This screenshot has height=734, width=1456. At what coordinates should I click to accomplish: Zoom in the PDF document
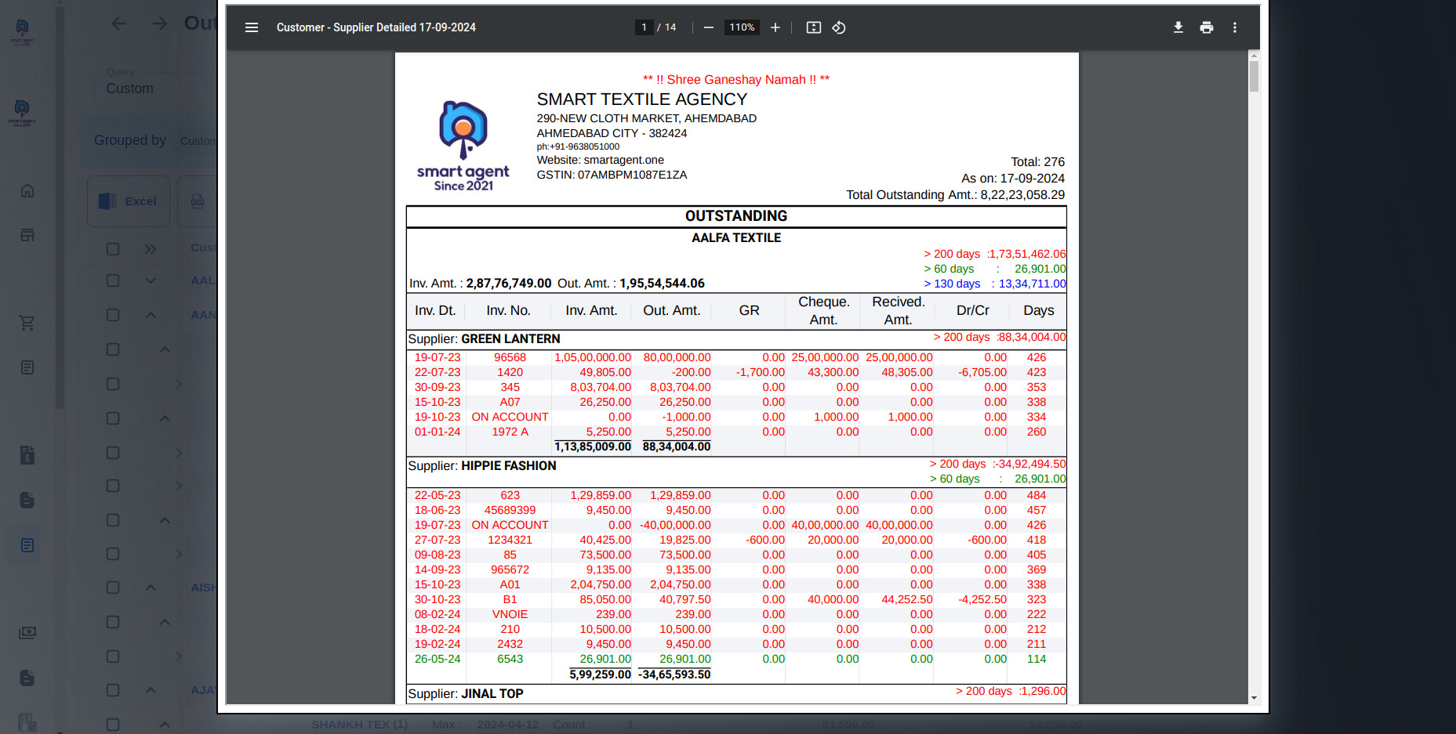[775, 27]
